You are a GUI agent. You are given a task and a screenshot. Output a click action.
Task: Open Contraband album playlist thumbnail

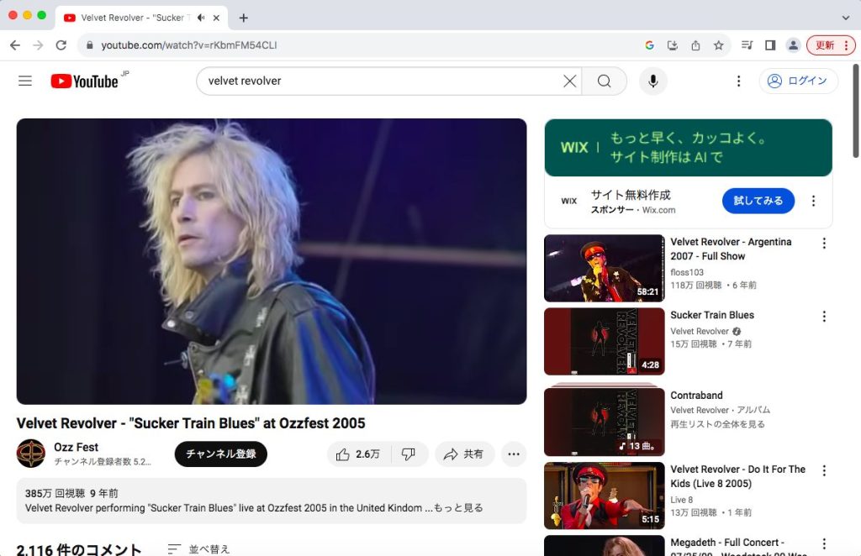pos(604,422)
